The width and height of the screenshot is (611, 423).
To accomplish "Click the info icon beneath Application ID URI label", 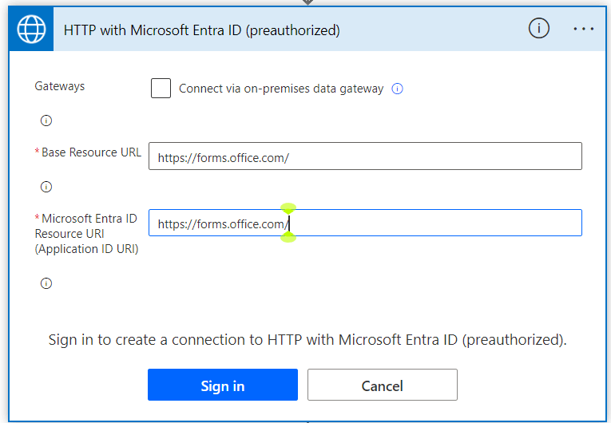I will click(46, 283).
